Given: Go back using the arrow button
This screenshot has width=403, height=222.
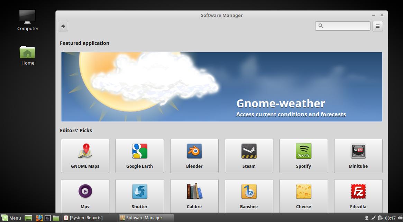Looking at the screenshot, I should point(63,26).
